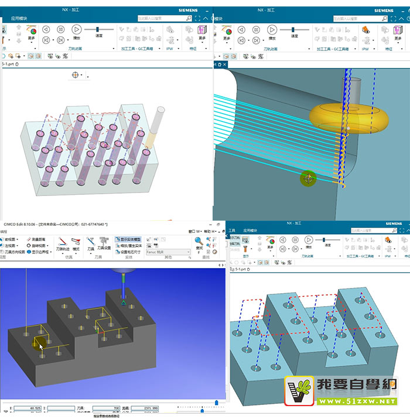
Task: Pause animation in top-right NX window
Action: pyautogui.click(x=256, y=30)
